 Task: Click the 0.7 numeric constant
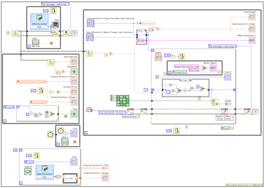point(58,73)
